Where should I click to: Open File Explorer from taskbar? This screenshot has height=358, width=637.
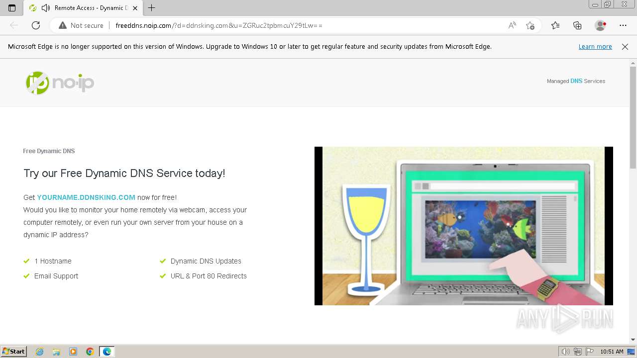pyautogui.click(x=56, y=352)
